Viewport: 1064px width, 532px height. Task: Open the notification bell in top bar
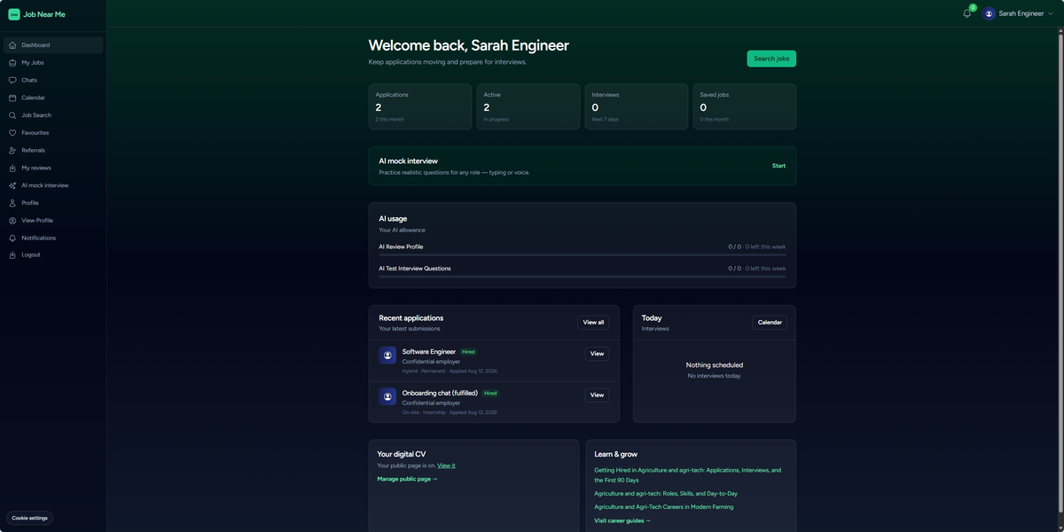(x=967, y=13)
